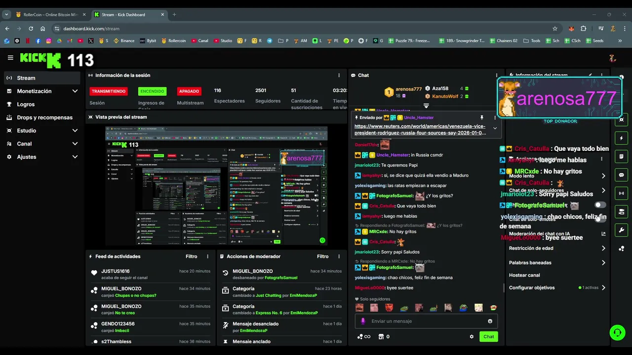
Task: Reload the page using the browser refresh button
Action: click(31, 29)
